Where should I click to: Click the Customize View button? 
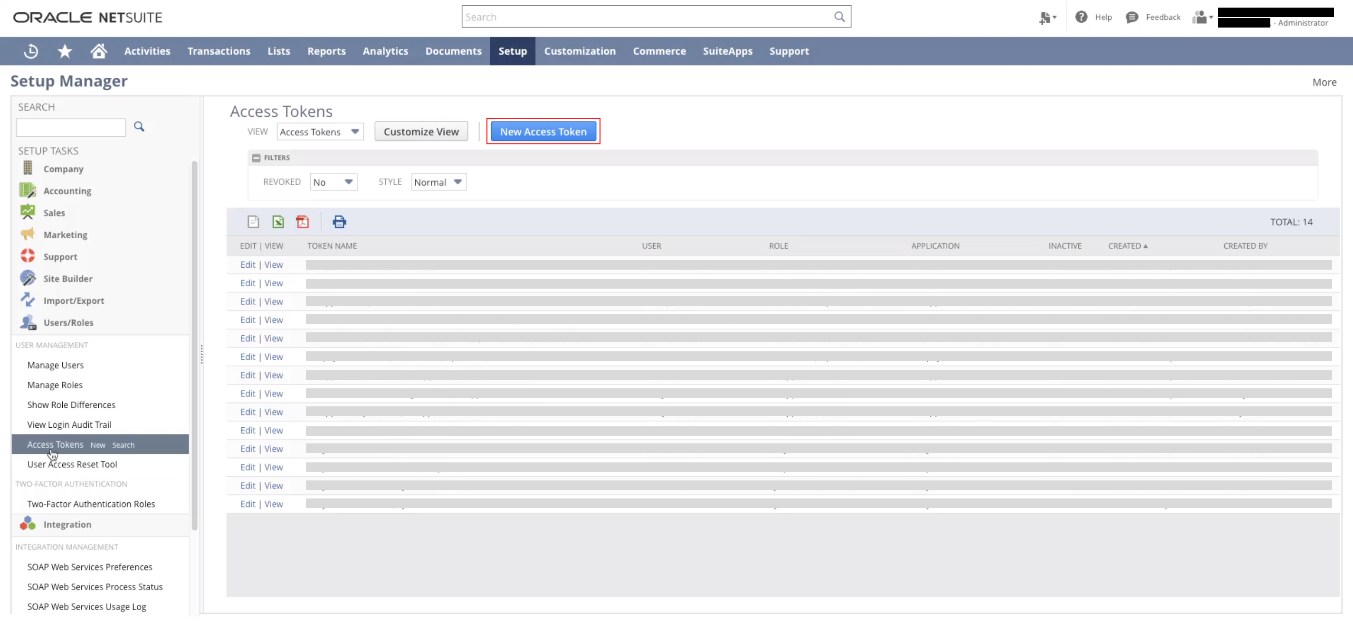click(x=421, y=132)
